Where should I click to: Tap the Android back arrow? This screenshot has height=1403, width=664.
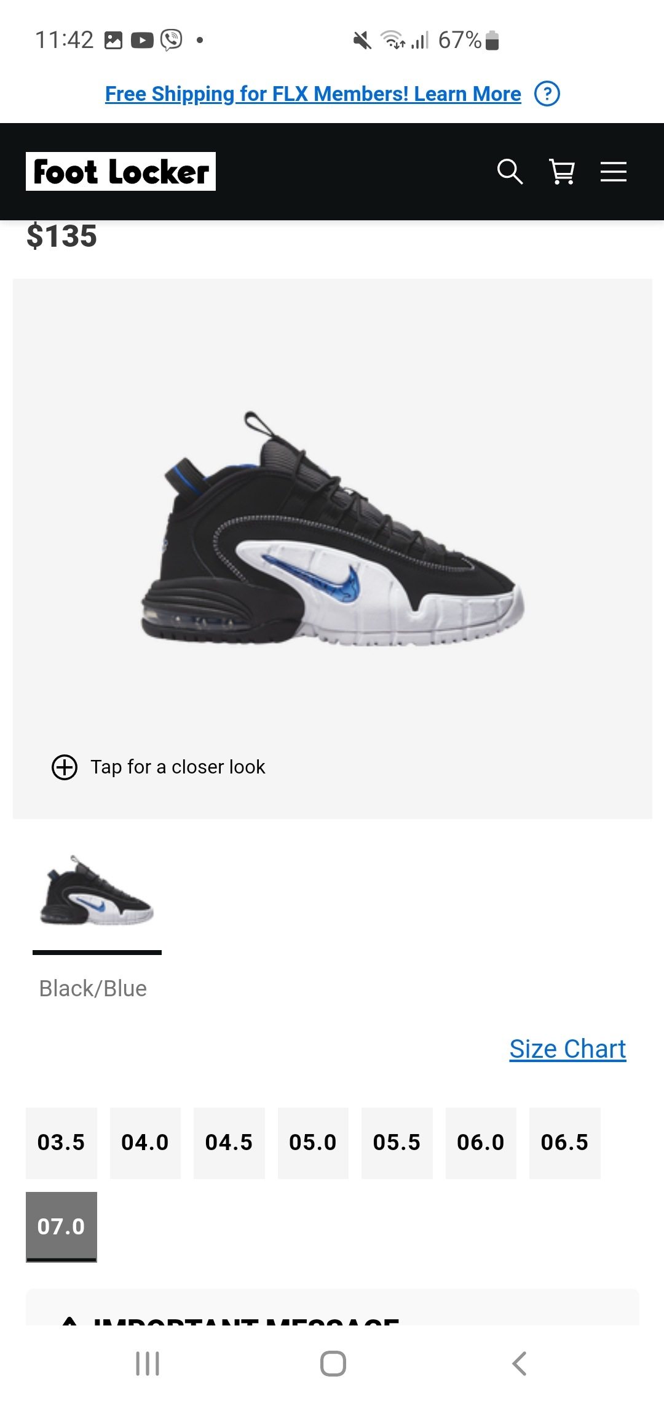(x=520, y=1364)
